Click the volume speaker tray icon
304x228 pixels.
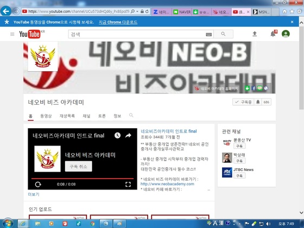click(268, 224)
